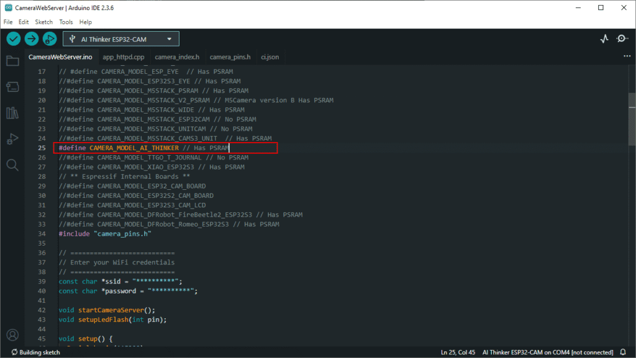Switch to the camera_pins.h tab
The width and height of the screenshot is (636, 358).
click(230, 57)
